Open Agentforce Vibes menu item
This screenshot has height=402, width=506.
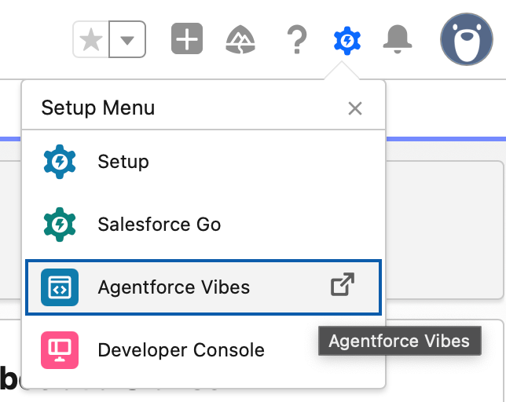click(203, 287)
